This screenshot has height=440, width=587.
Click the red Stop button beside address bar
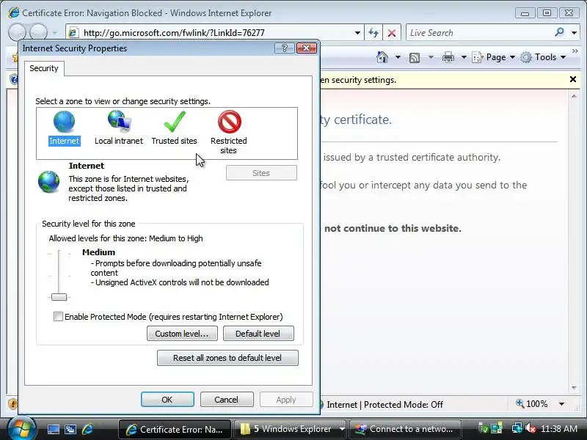pos(392,33)
